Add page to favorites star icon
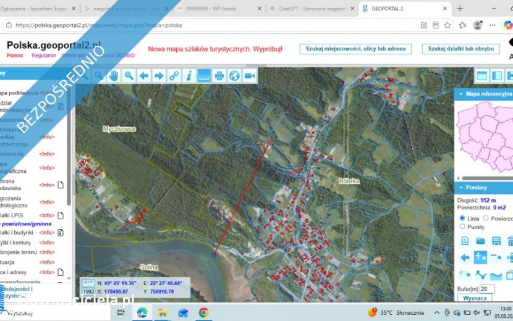This screenshot has width=513, height=321. tap(447, 25)
